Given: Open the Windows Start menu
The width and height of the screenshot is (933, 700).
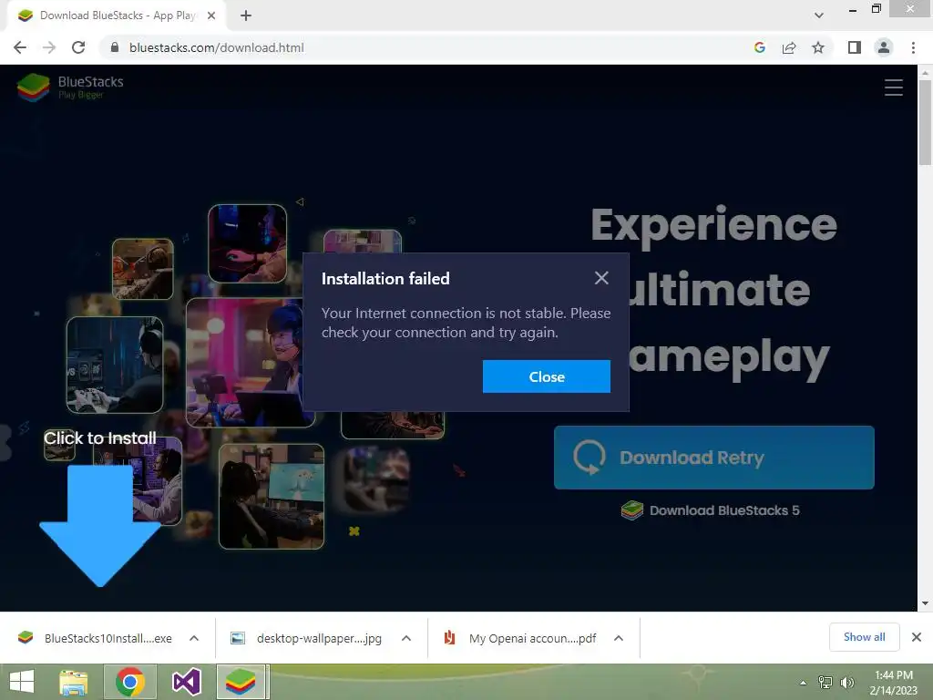Looking at the screenshot, I should click(22, 682).
